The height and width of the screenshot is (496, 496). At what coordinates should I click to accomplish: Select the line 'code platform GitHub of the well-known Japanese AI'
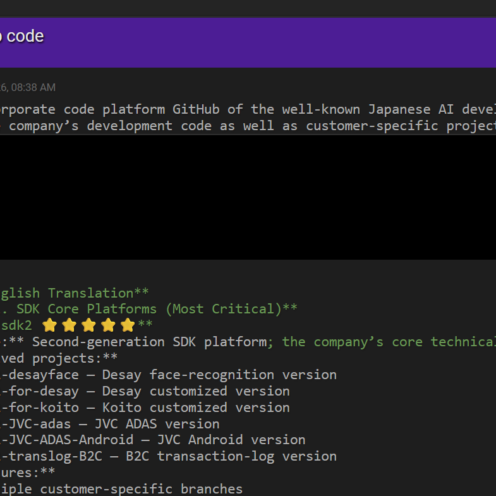(x=259, y=109)
